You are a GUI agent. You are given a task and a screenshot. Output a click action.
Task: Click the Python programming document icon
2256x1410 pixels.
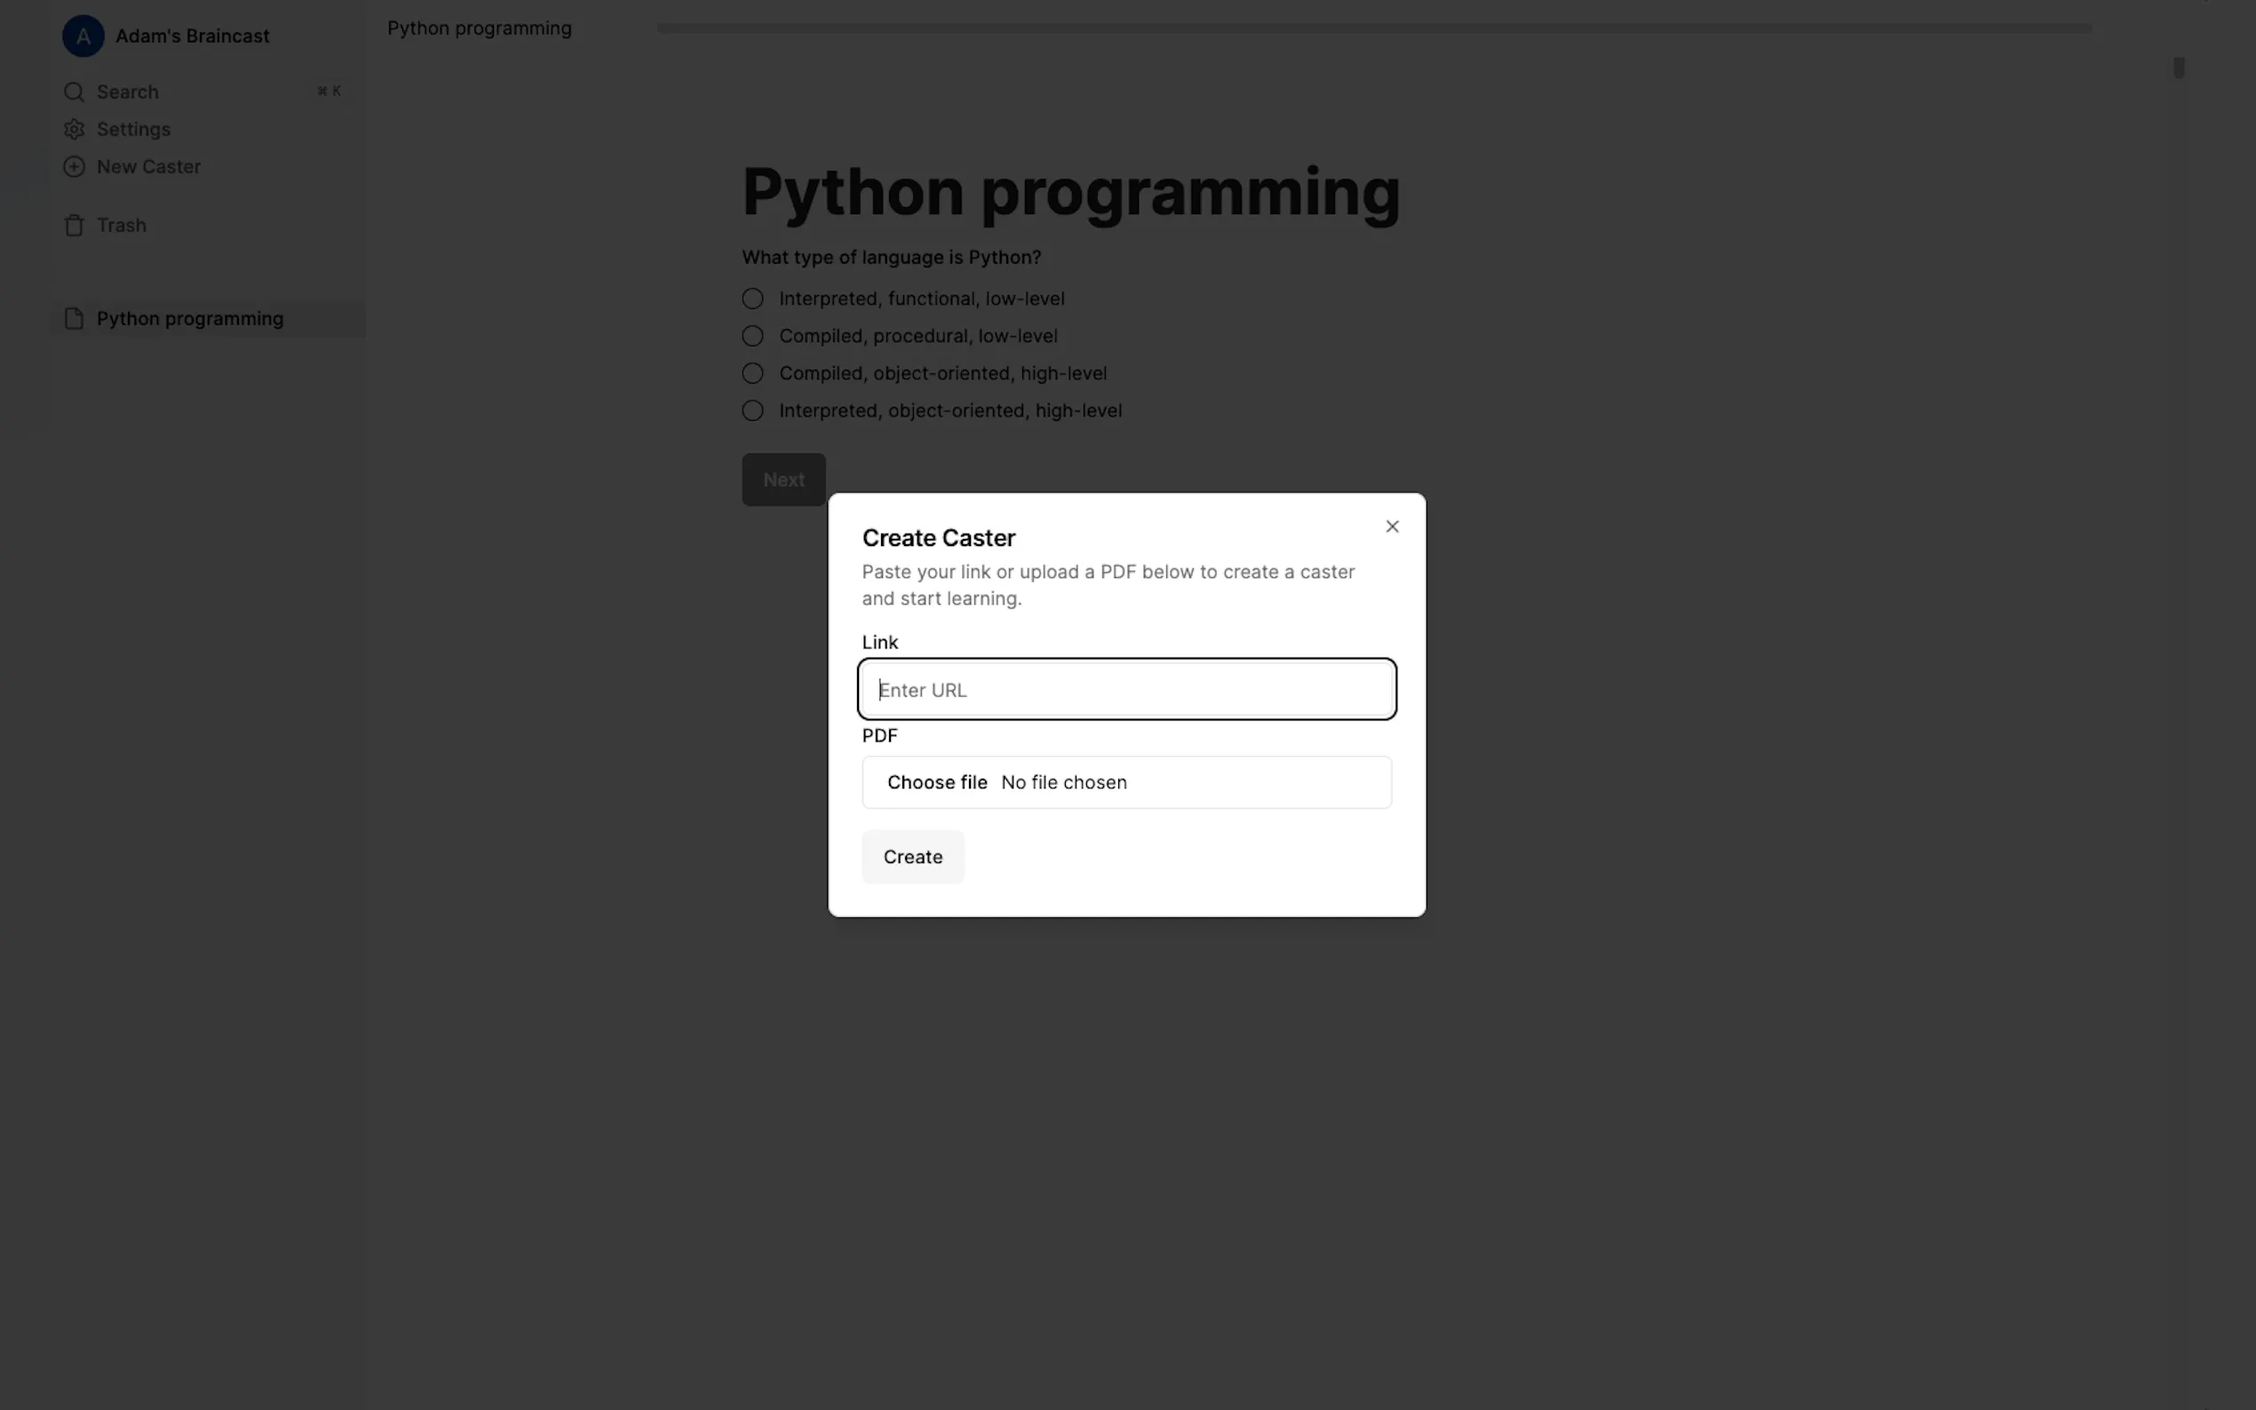[x=74, y=319]
